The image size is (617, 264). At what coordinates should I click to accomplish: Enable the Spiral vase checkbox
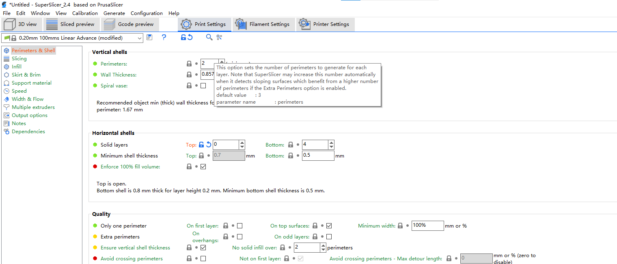click(203, 85)
